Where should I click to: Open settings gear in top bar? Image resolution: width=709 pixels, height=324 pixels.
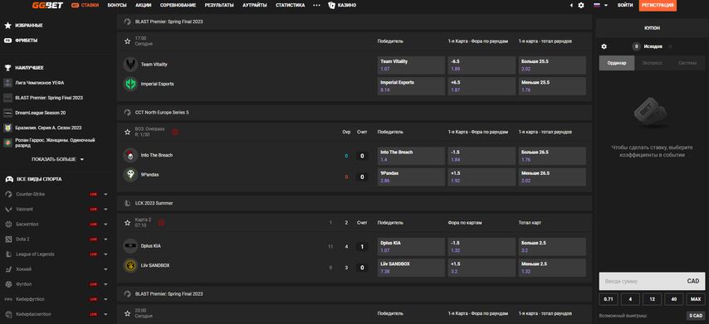581,6
